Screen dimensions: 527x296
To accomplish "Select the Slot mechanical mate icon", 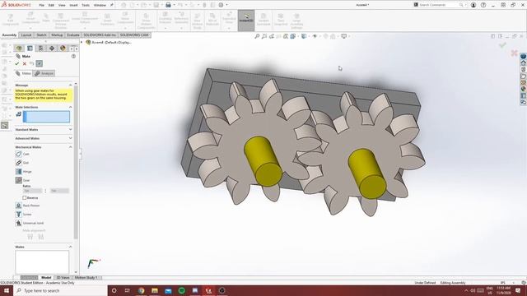I will [x=18, y=163].
